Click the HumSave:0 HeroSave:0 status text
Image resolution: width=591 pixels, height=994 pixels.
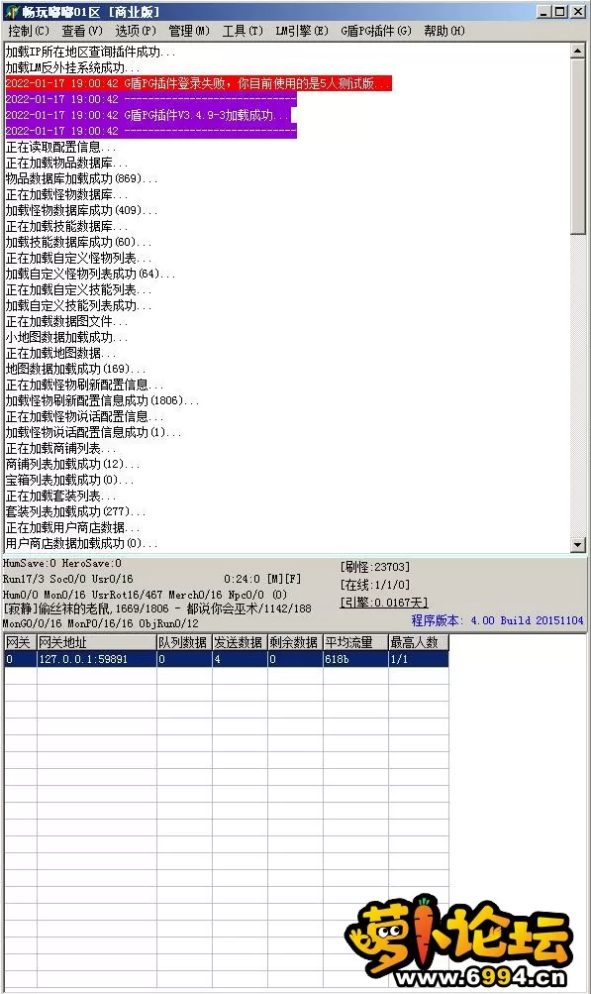(62, 563)
